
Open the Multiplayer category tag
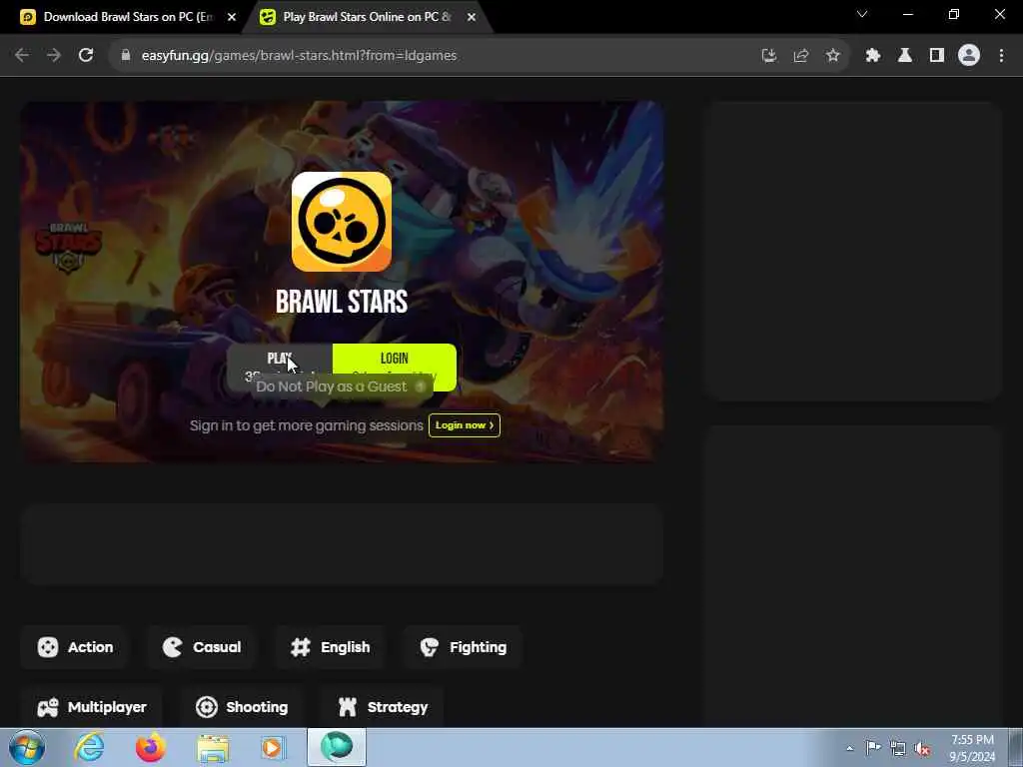[x=91, y=707]
